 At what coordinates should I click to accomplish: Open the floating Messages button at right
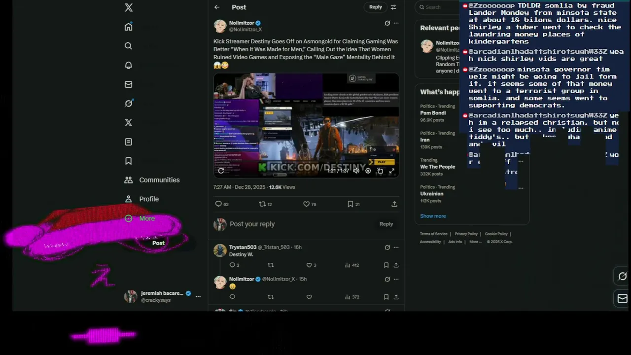(622, 298)
